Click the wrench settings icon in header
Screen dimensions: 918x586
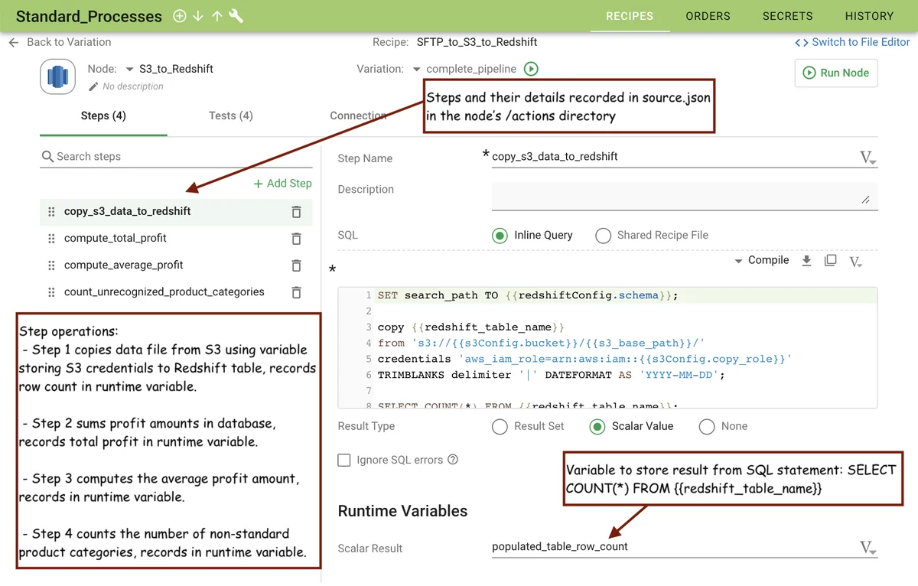(236, 16)
